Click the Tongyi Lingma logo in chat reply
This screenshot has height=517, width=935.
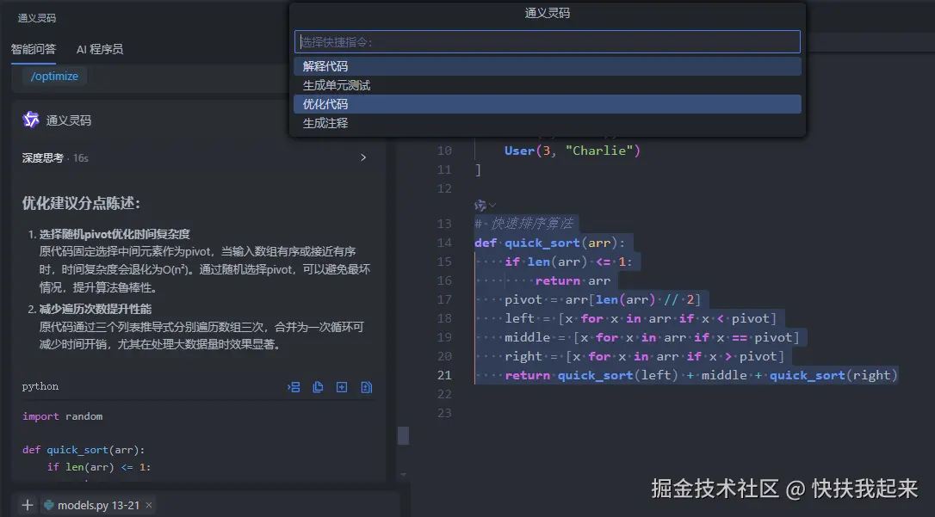coord(30,120)
